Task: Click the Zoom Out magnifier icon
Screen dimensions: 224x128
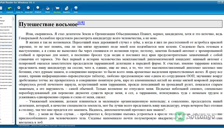Action: click(x=29, y=10)
